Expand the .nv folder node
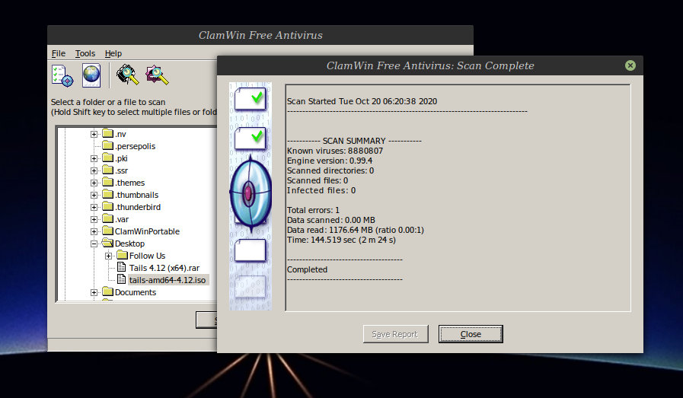 tap(94, 134)
